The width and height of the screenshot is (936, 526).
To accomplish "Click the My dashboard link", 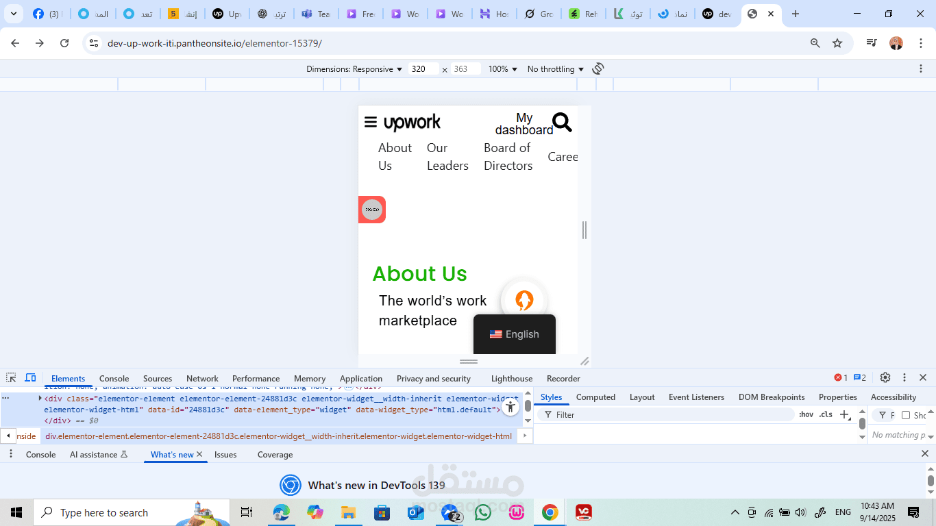I will click(x=524, y=124).
